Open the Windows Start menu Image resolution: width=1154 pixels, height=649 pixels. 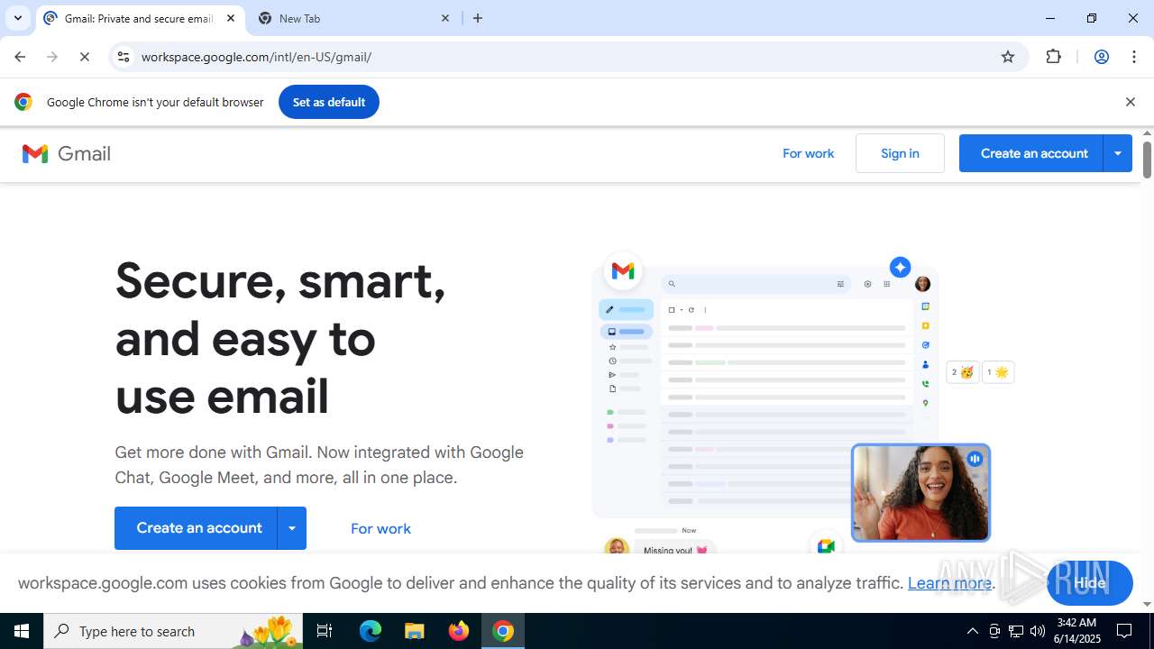tap(22, 631)
